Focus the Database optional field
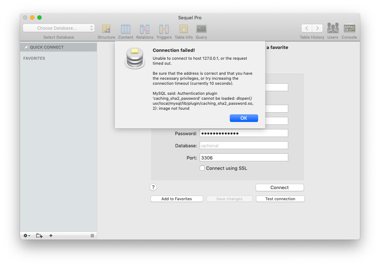The width and height of the screenshot is (380, 266). coord(244,146)
